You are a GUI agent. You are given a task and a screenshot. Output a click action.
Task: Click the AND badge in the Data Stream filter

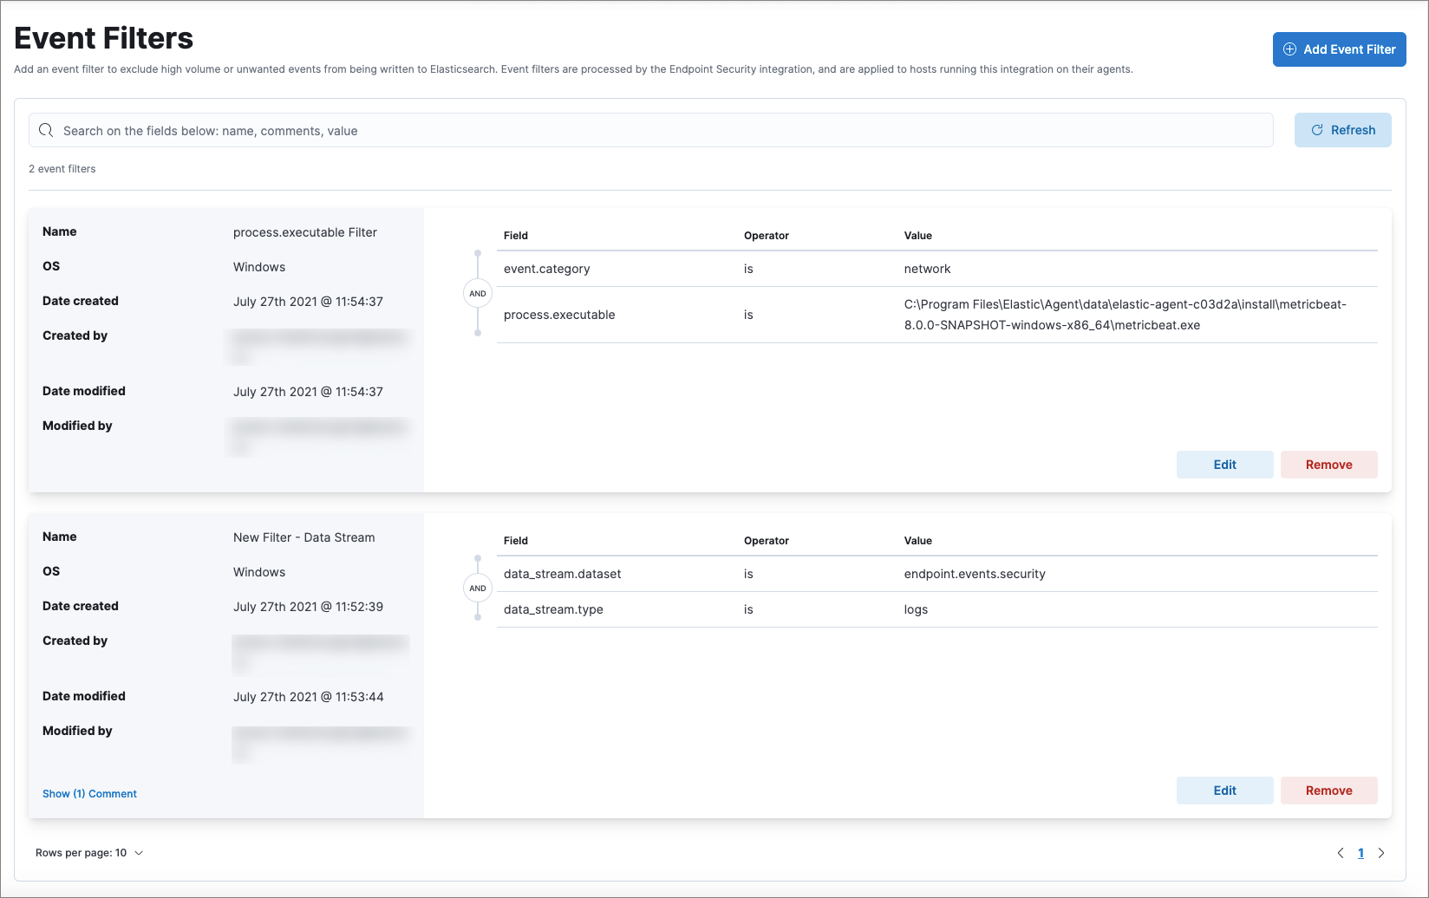point(478,589)
